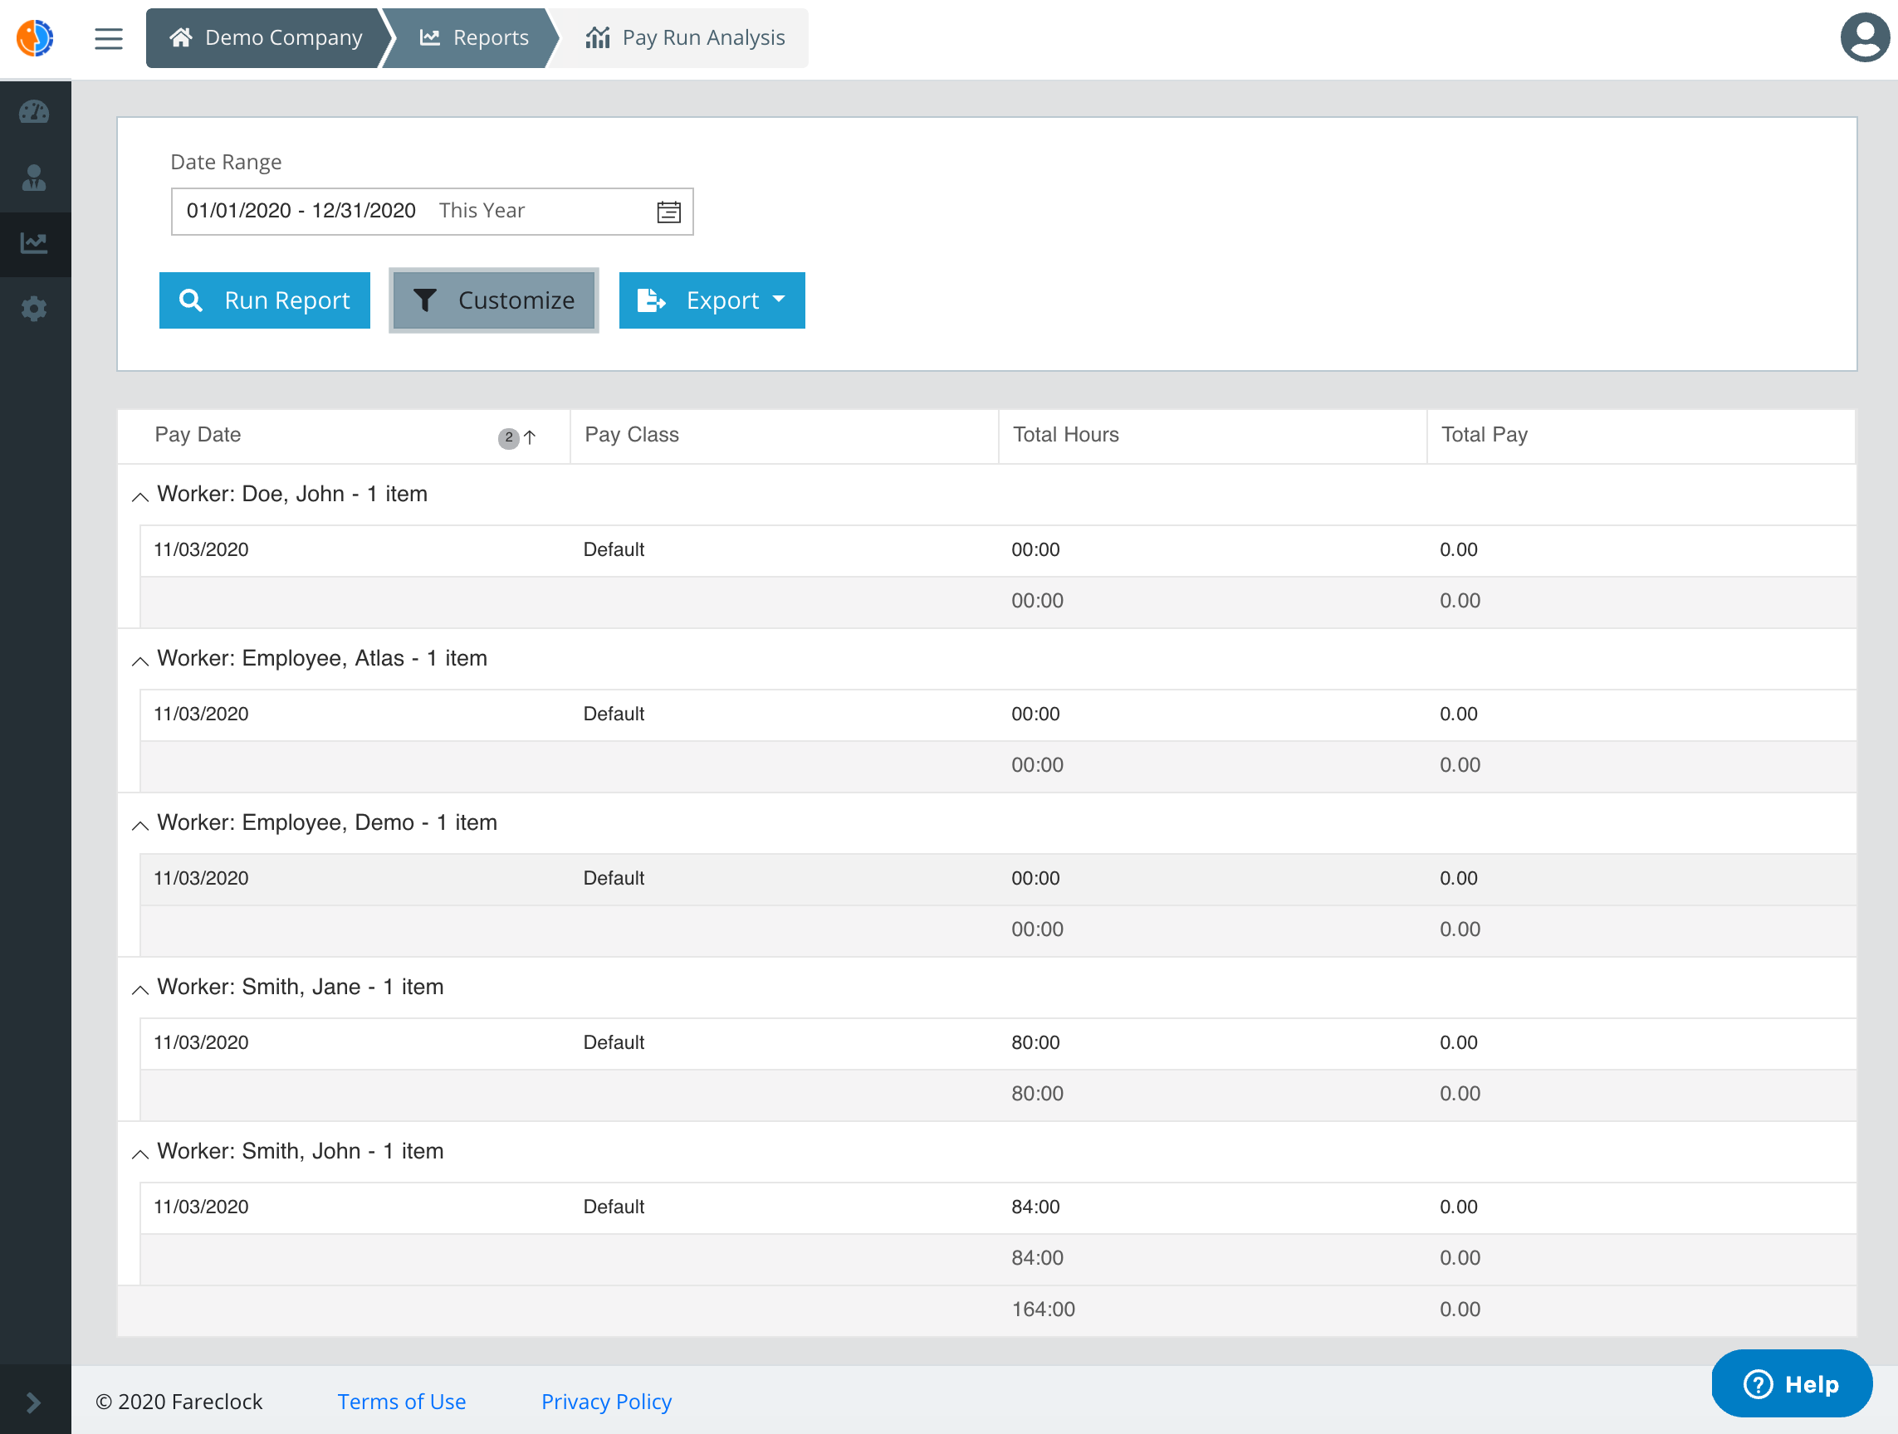This screenshot has height=1434, width=1898.
Task: Expand the sidebar with the bottom arrow
Action: pos(34,1402)
